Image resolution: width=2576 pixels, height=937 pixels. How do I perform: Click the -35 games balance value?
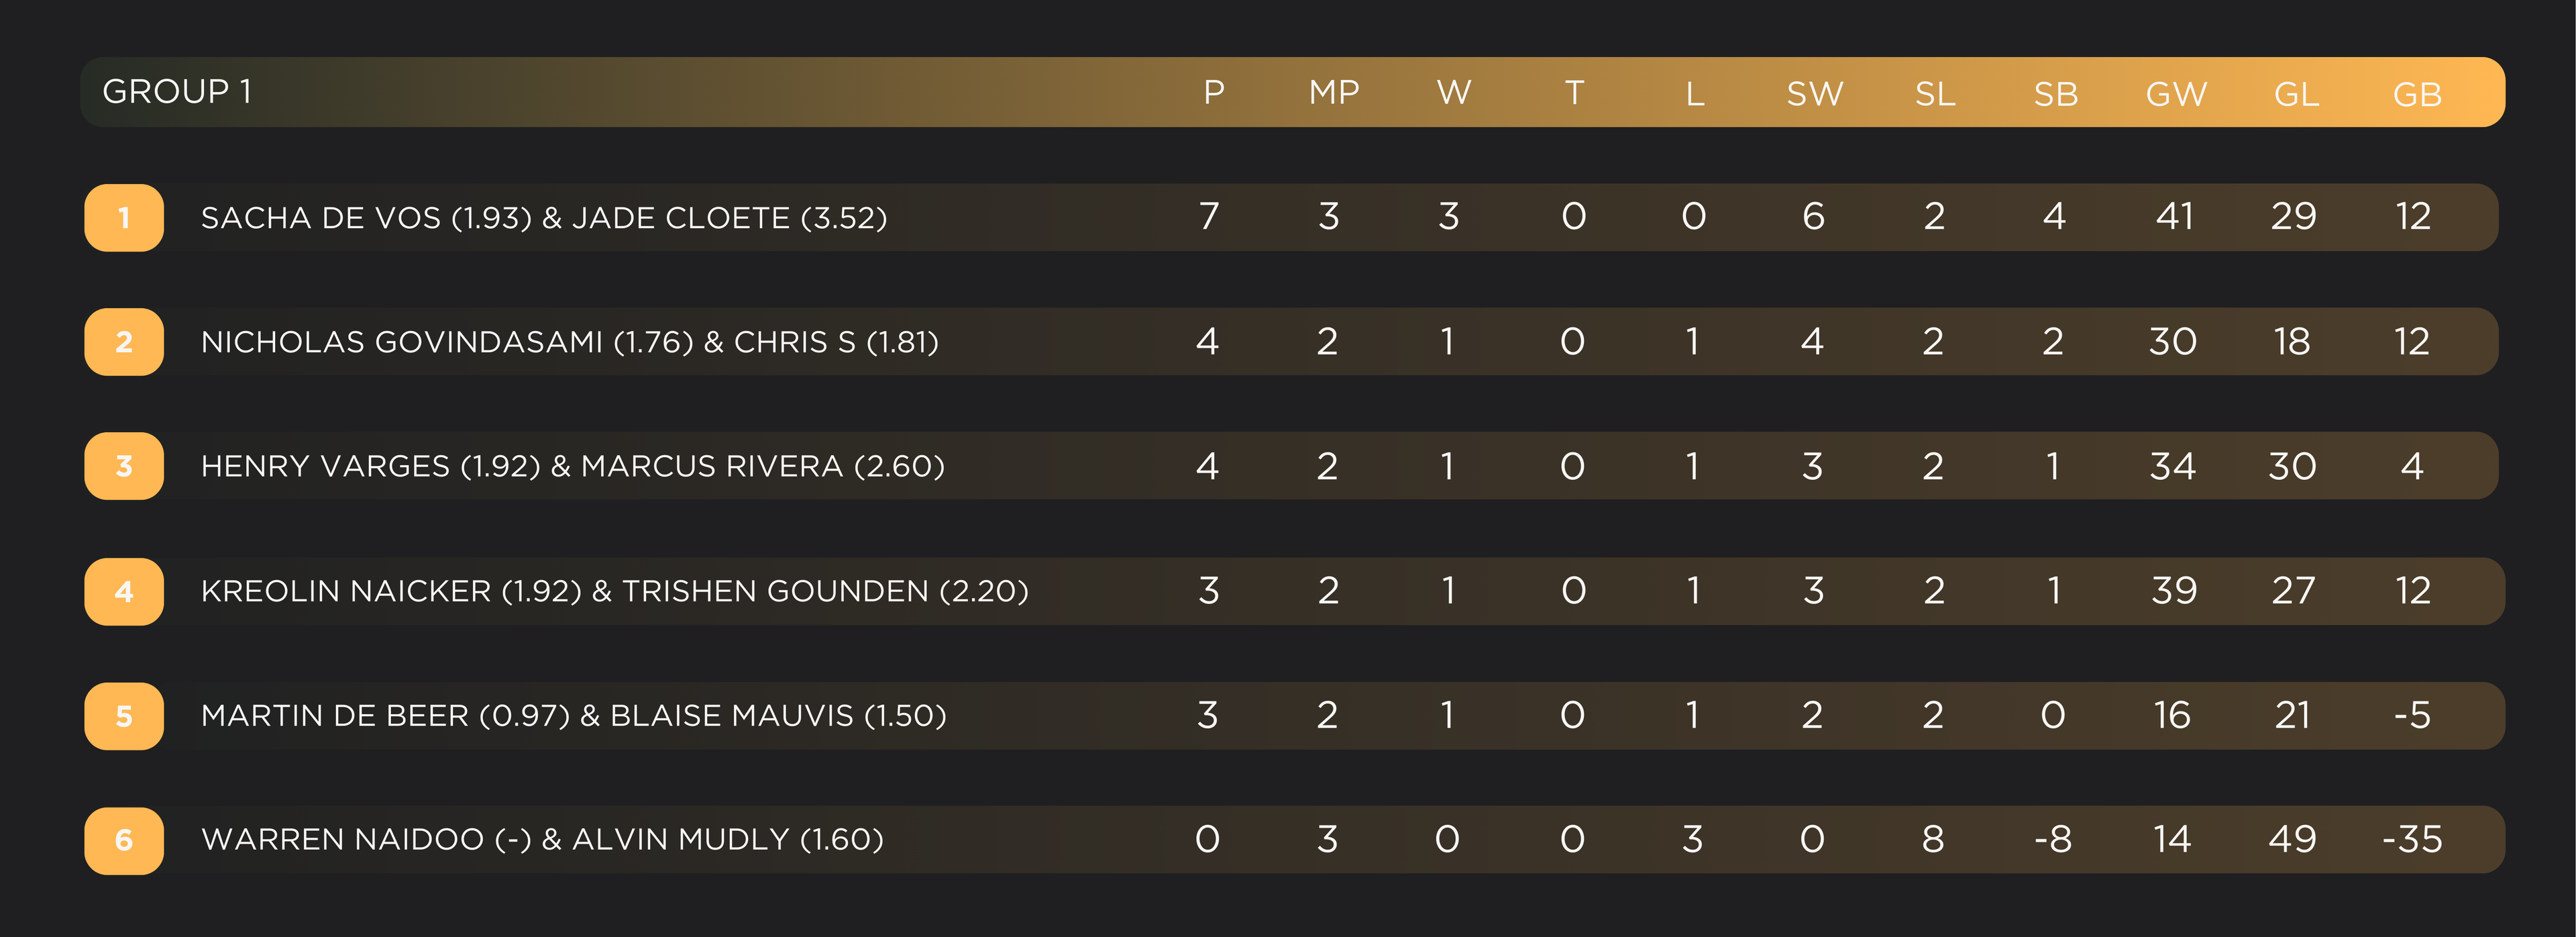coord(2411,839)
